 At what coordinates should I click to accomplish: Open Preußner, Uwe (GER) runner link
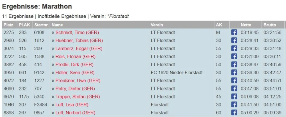click(78, 81)
